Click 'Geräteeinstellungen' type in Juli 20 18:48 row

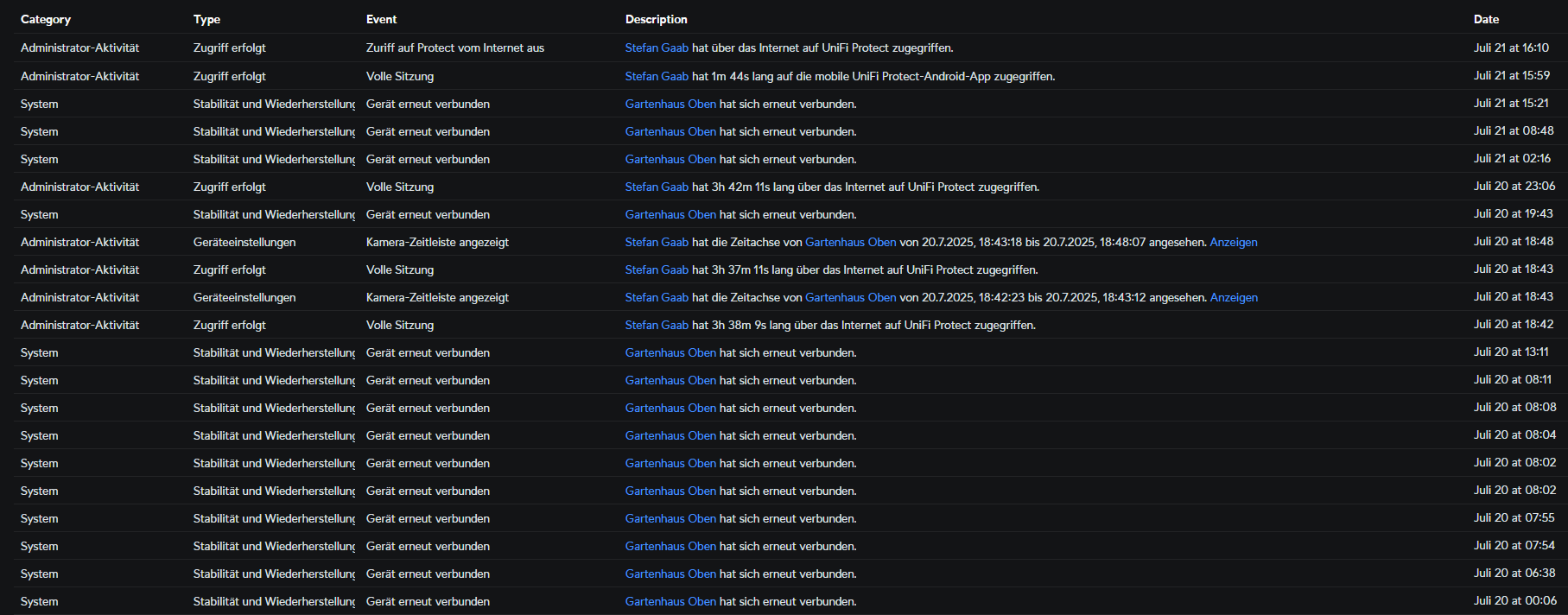(x=244, y=242)
